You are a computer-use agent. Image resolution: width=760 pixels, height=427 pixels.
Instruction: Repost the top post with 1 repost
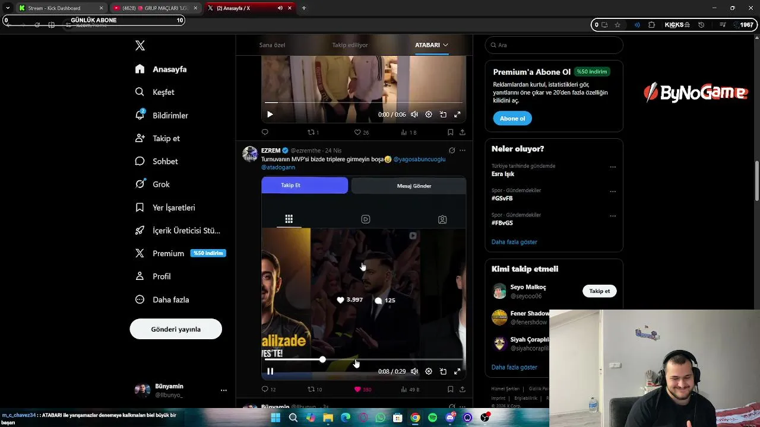click(x=313, y=132)
